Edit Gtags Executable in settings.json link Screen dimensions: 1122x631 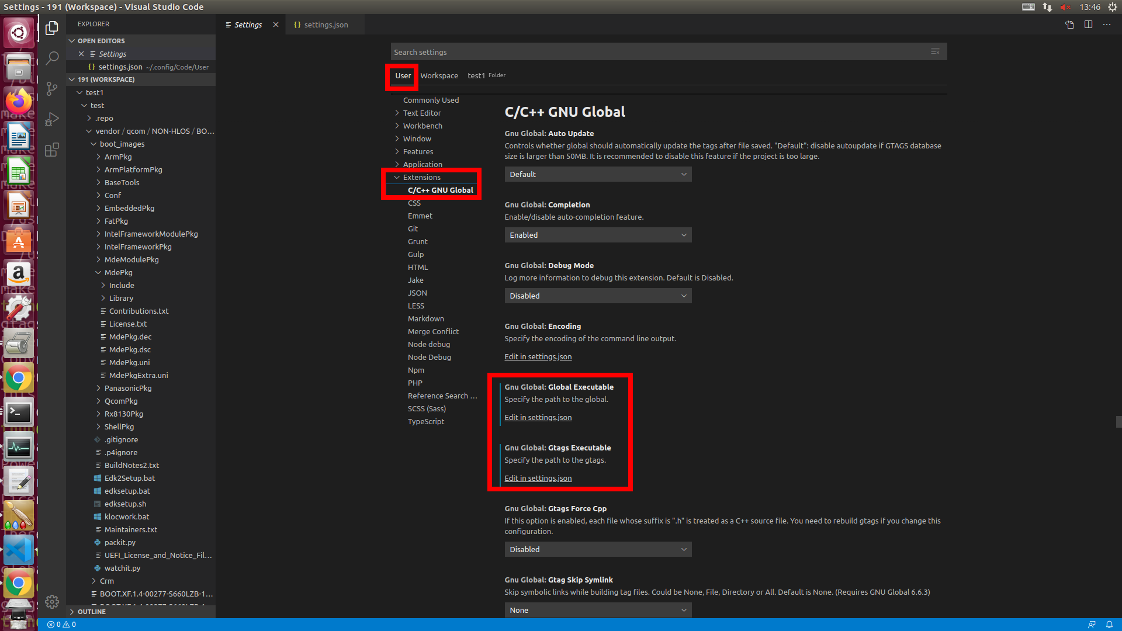point(538,478)
